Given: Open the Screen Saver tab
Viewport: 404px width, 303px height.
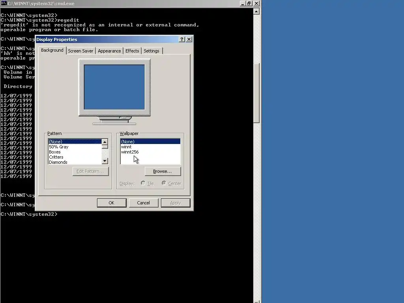Looking at the screenshot, I should pyautogui.click(x=80, y=51).
